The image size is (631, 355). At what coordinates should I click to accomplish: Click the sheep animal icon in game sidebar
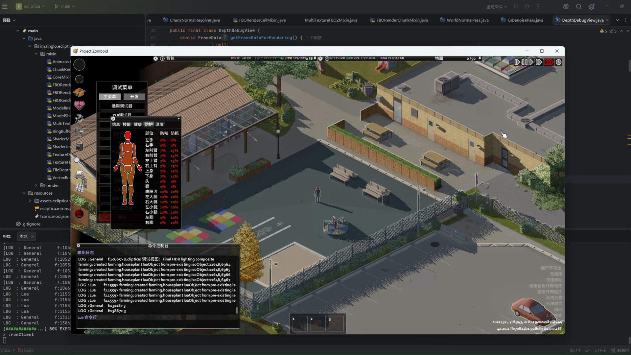(x=79, y=174)
